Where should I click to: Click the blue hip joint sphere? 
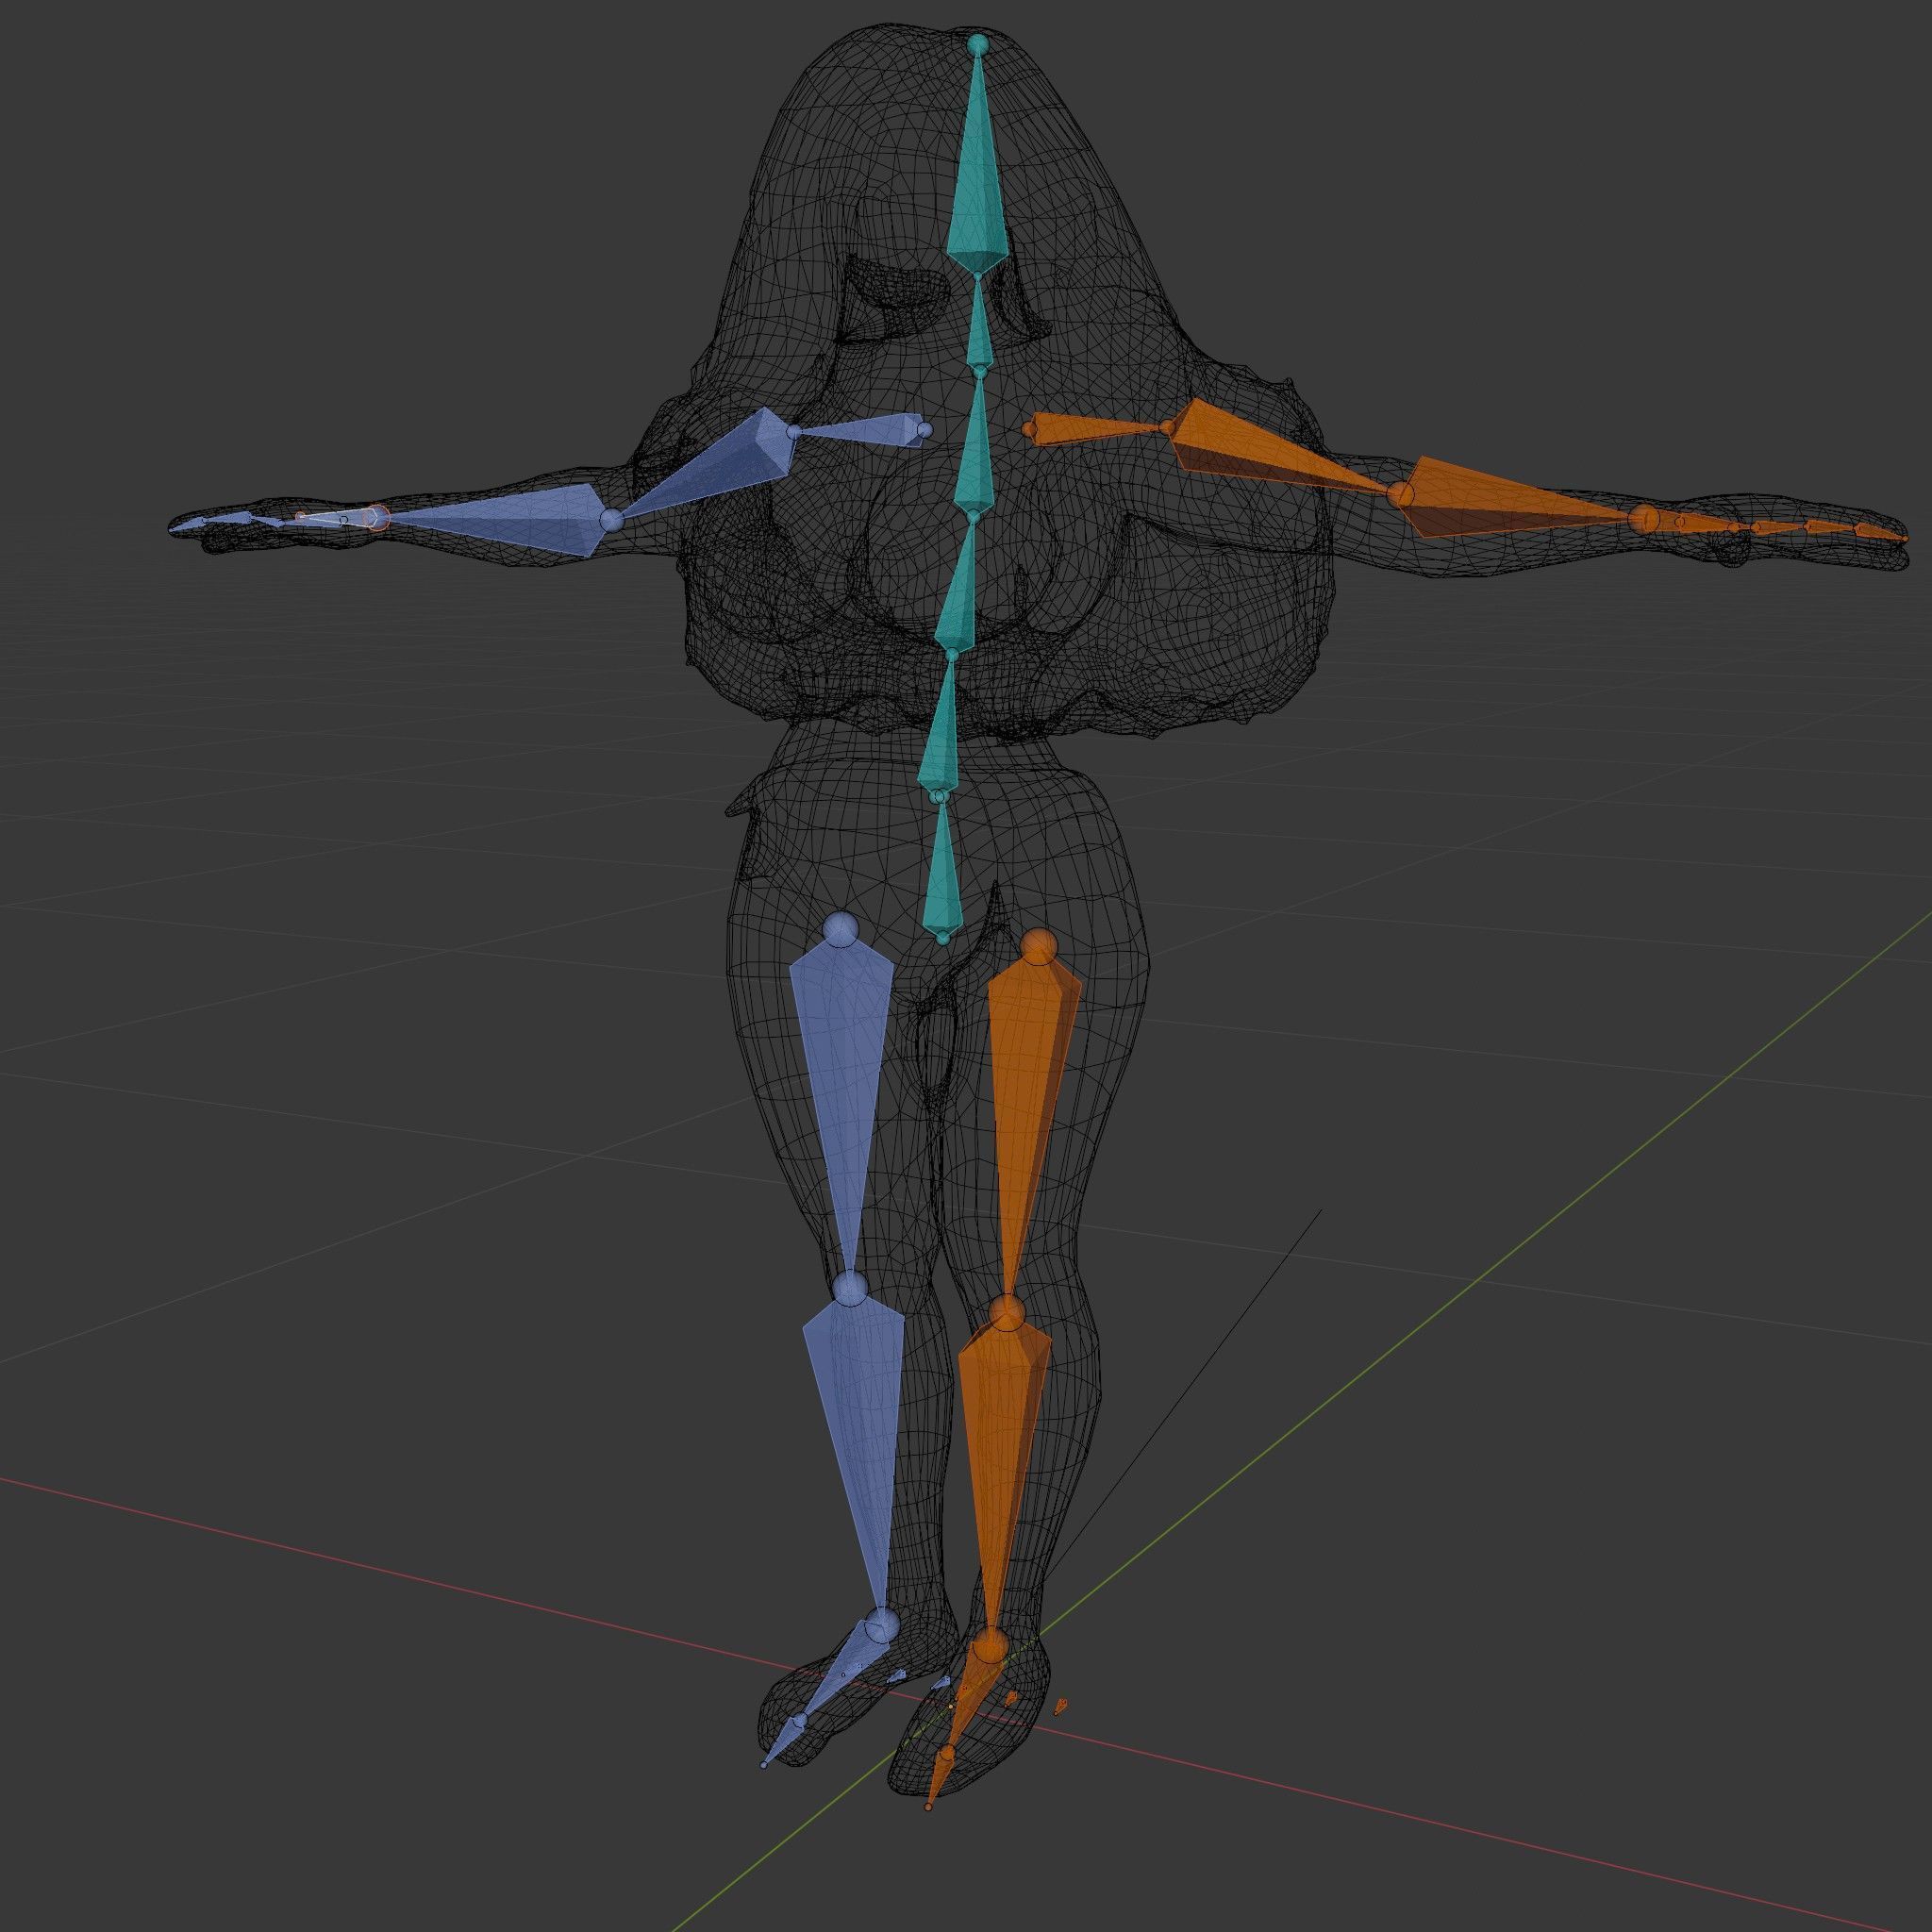840,929
